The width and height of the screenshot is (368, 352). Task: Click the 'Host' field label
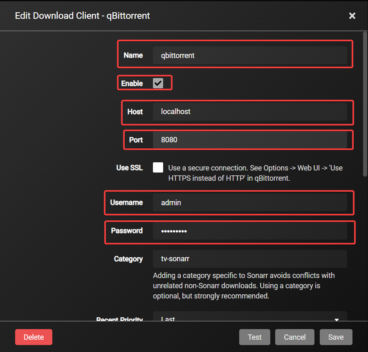click(x=135, y=112)
